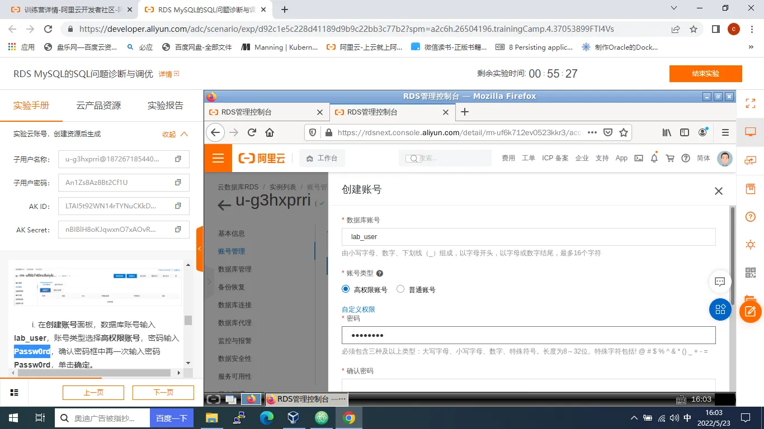Open the 详情 link beside lab title
The image size is (764, 429).
click(x=168, y=74)
